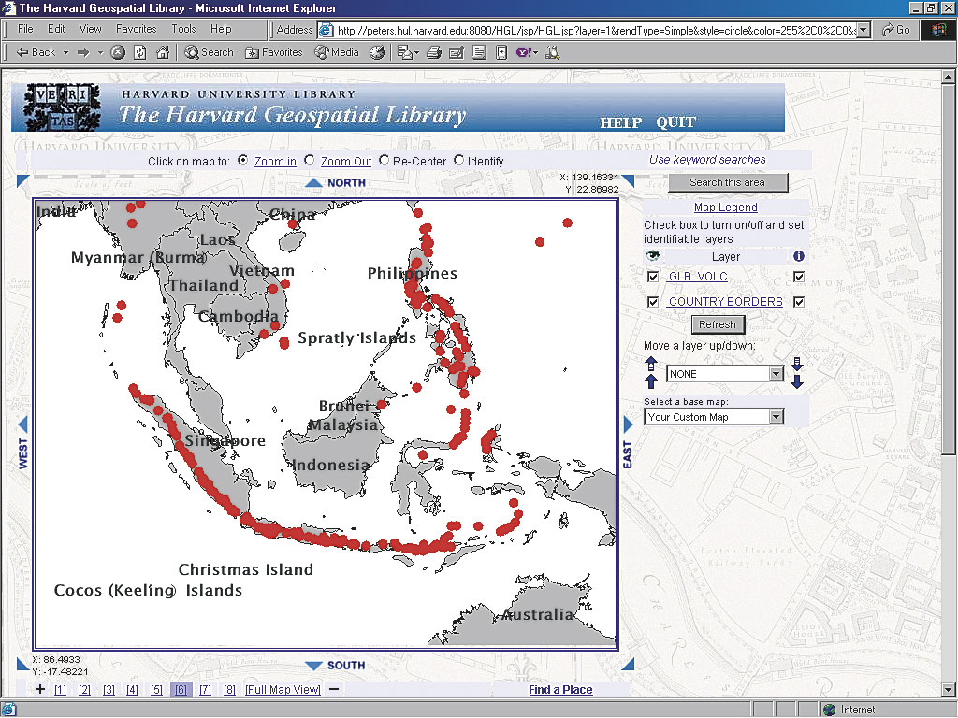Click the Full Map View link

coord(283,689)
